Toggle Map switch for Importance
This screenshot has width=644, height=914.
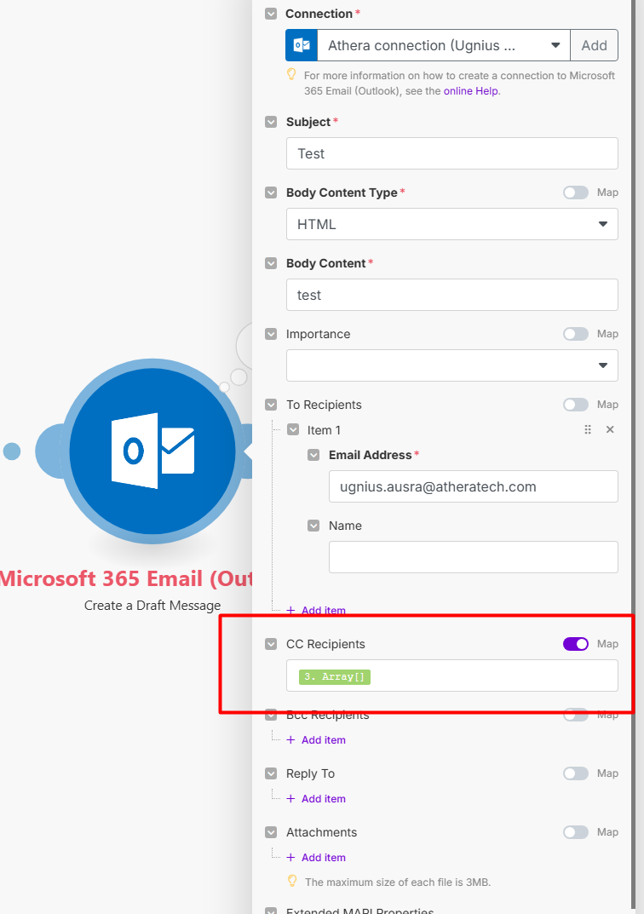pos(576,334)
